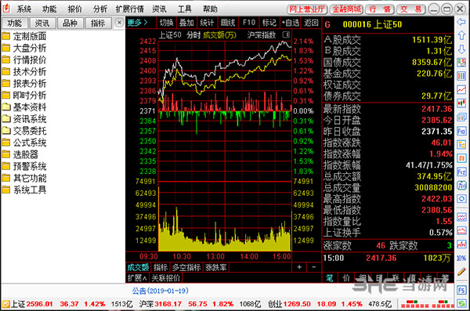Viewport: 470px width, 311px height.
Task: Click the FS icon in right toolbar
Action: (461, 290)
